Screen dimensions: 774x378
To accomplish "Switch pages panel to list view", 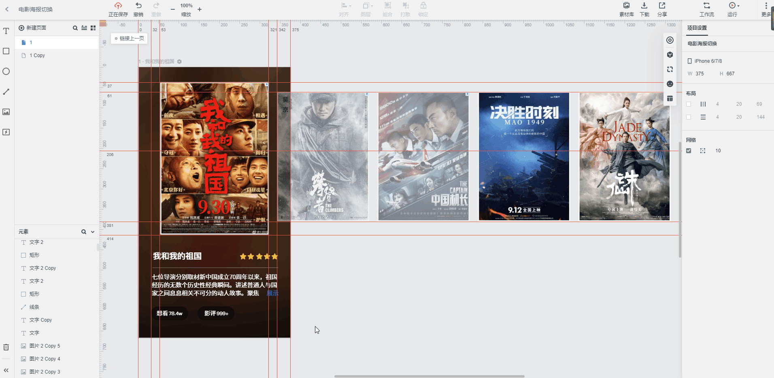I will tap(84, 28).
